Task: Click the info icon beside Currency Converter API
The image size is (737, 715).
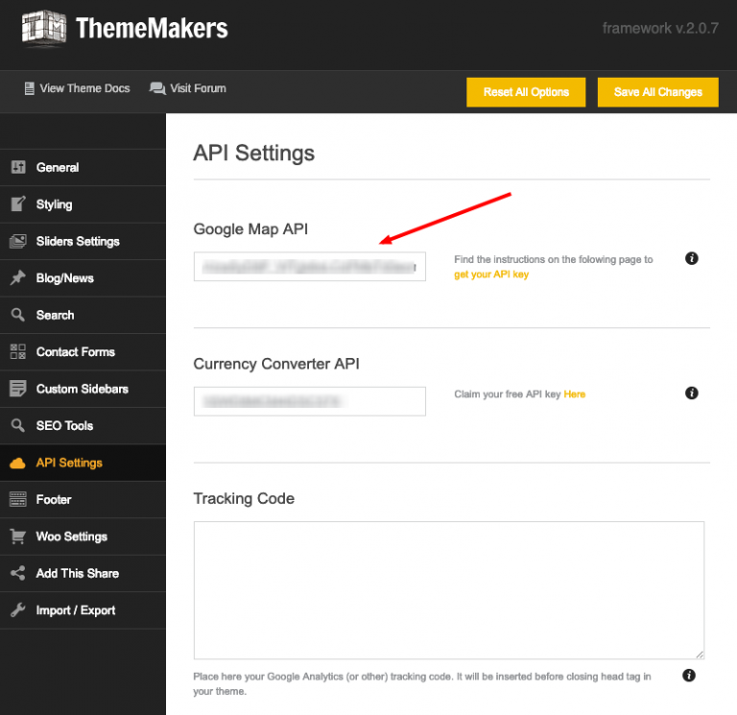Action: click(x=691, y=393)
